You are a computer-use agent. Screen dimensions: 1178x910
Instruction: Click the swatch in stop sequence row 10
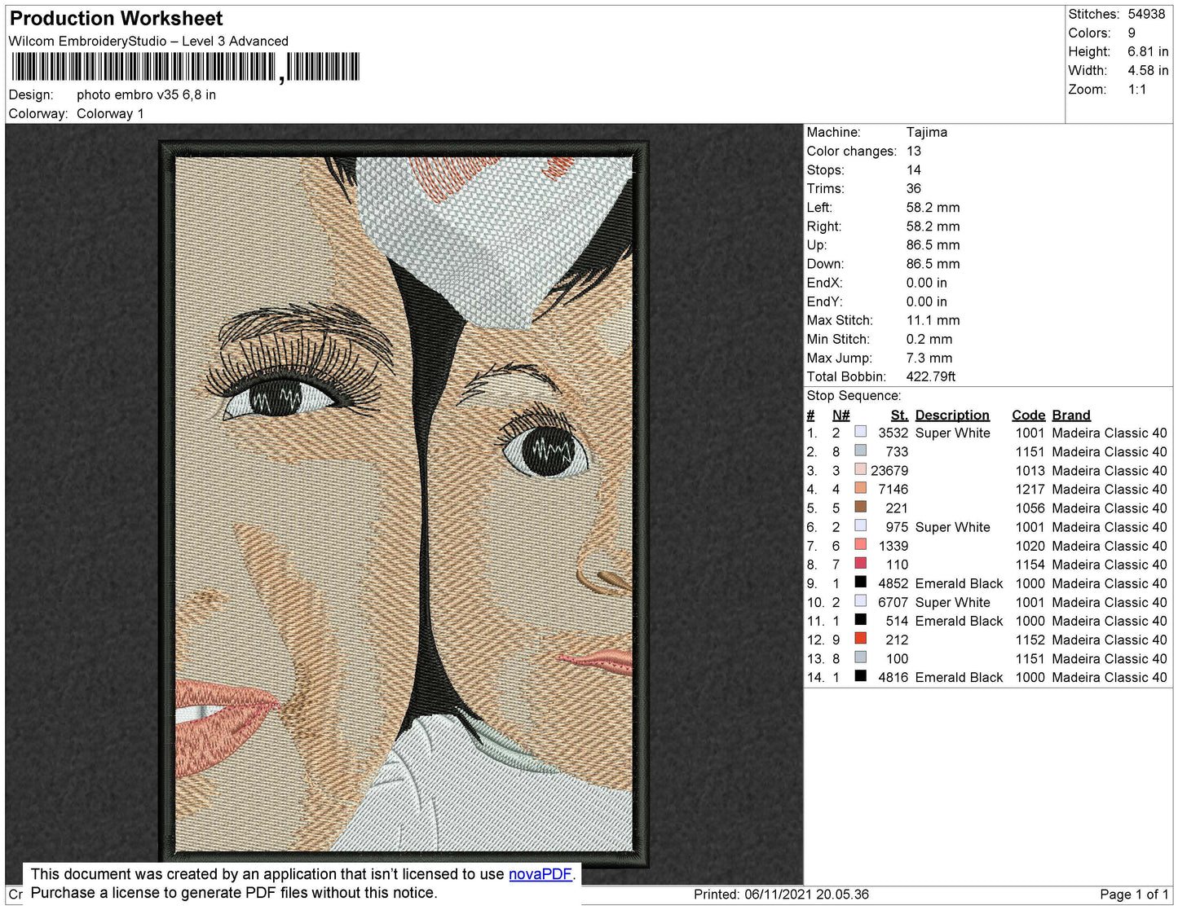point(860,600)
